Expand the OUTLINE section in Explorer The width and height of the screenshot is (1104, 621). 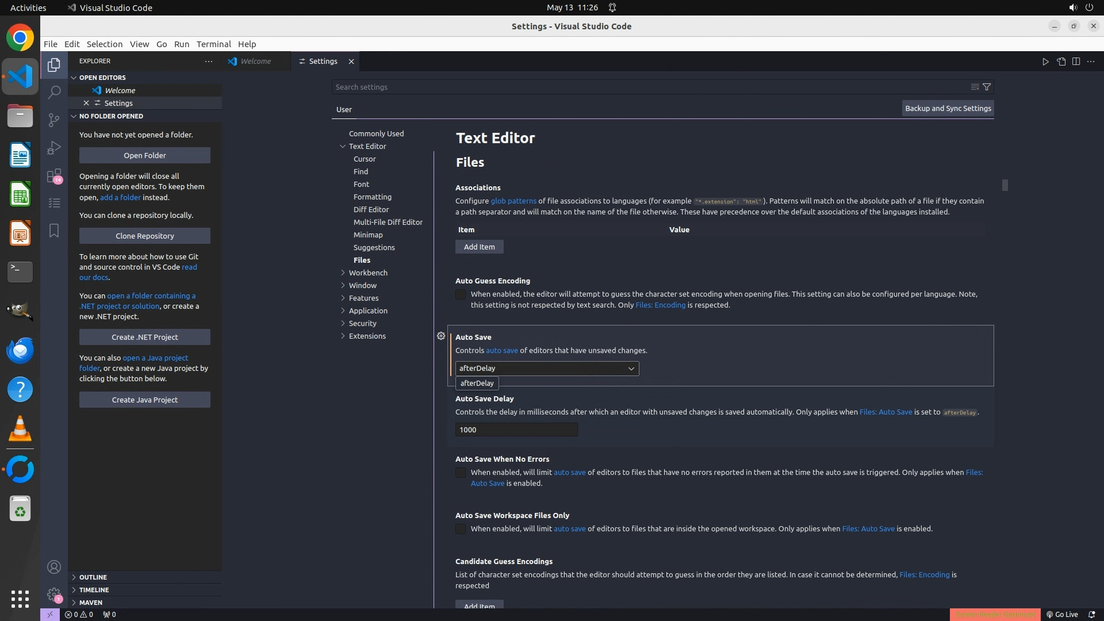(x=93, y=577)
